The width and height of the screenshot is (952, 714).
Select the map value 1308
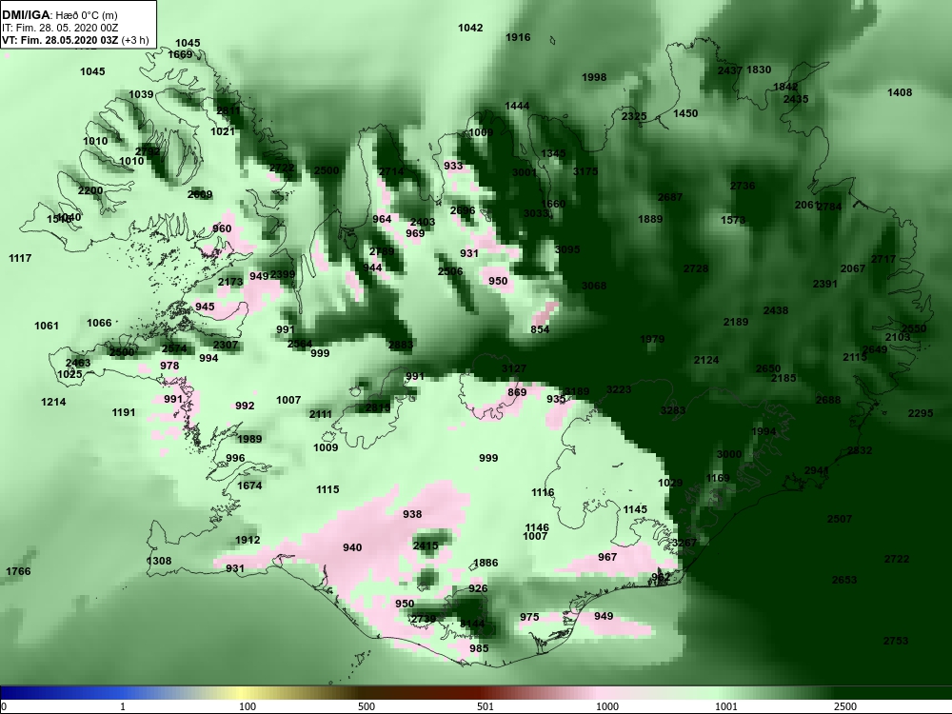pos(159,561)
